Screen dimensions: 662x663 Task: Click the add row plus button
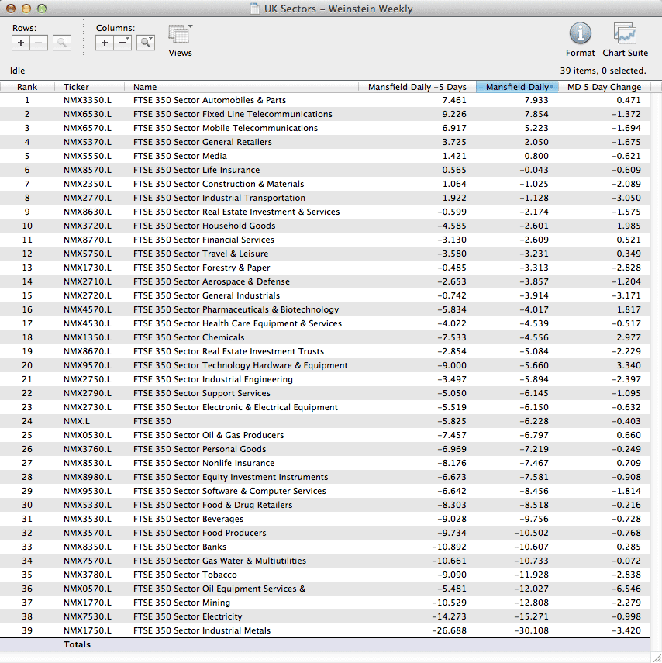pyautogui.click(x=21, y=43)
